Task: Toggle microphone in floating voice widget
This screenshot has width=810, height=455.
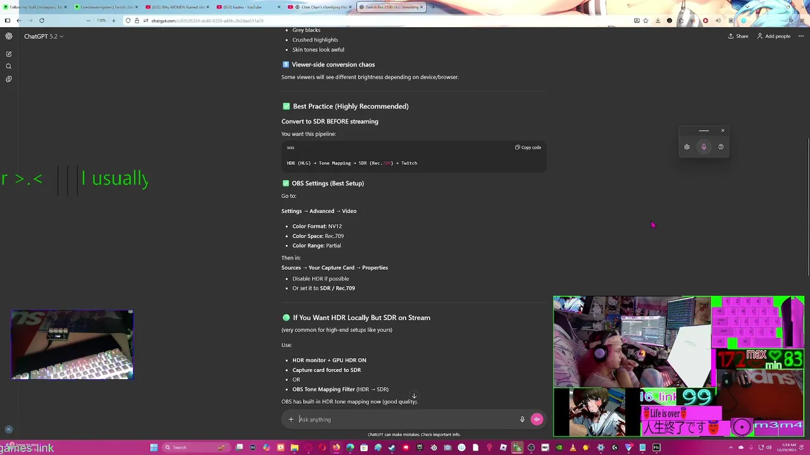Action: coord(704,147)
